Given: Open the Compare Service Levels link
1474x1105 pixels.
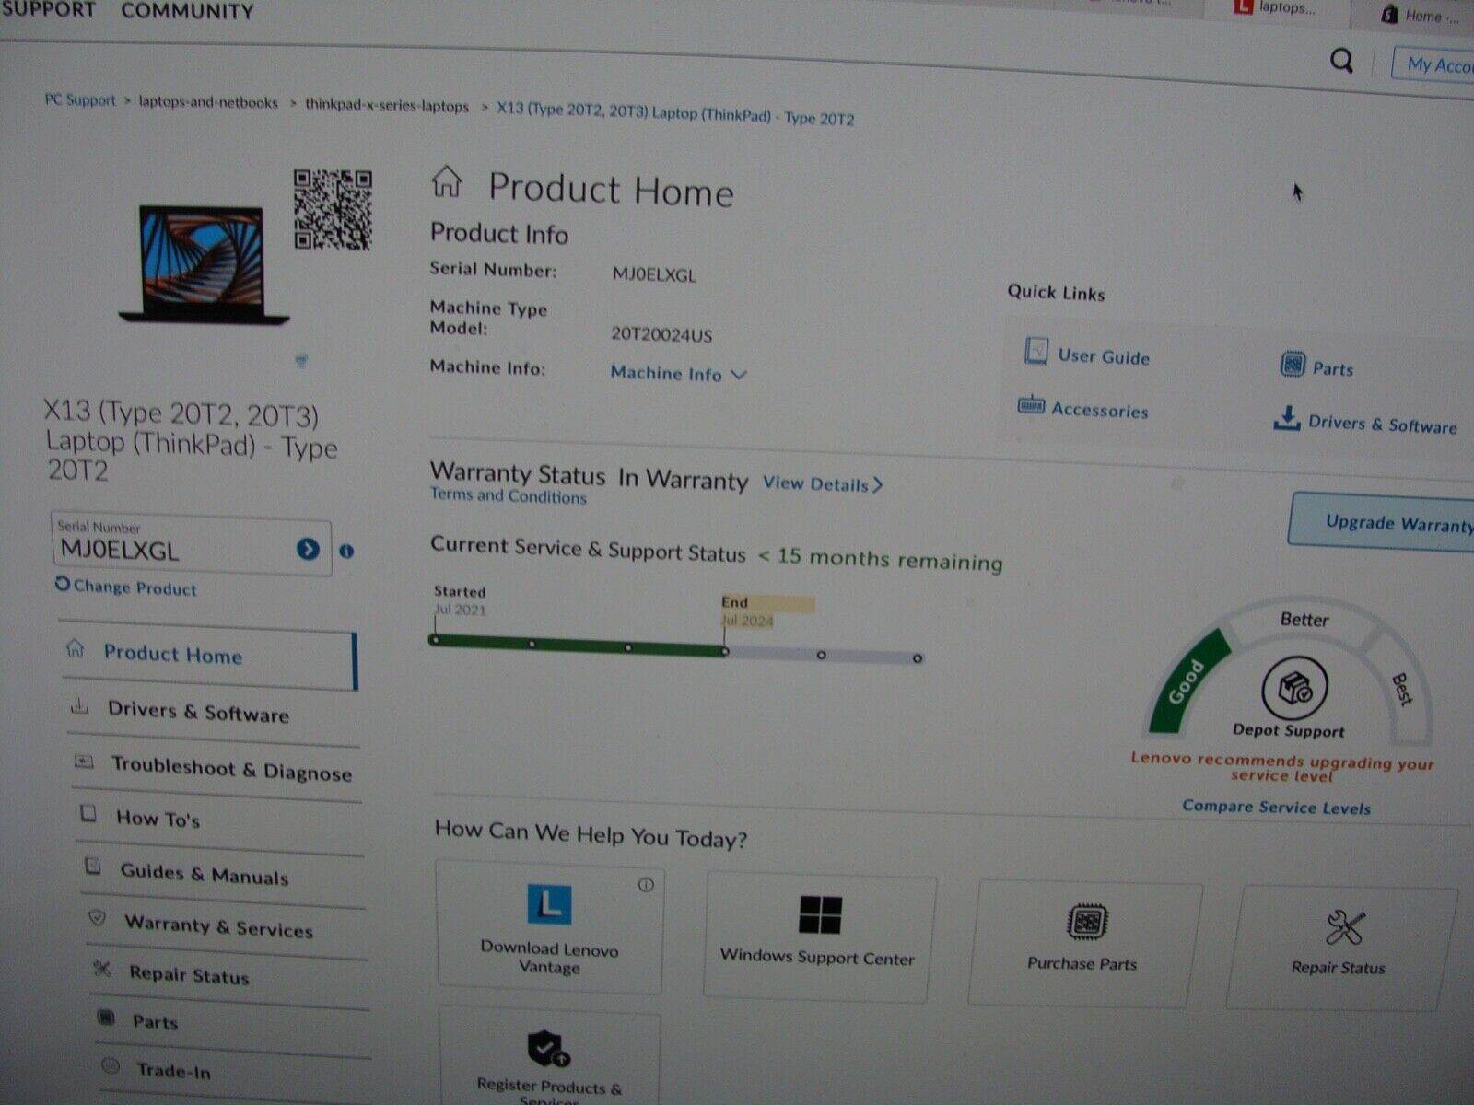Looking at the screenshot, I should [1276, 808].
